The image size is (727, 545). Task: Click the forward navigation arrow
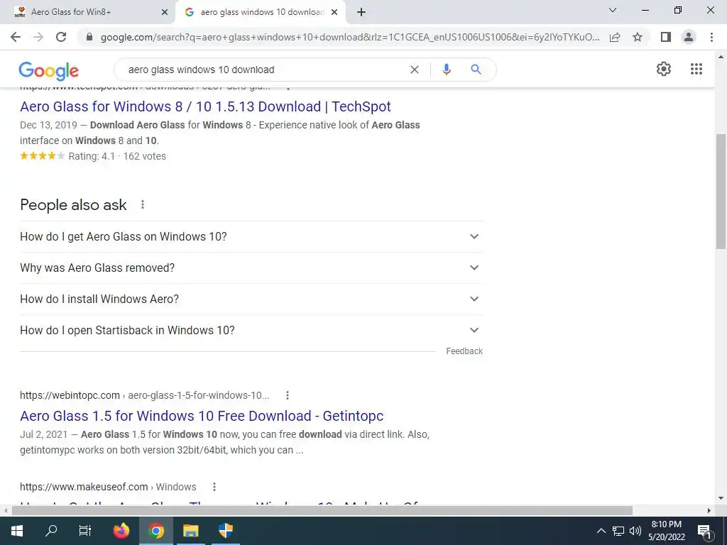[x=38, y=37]
